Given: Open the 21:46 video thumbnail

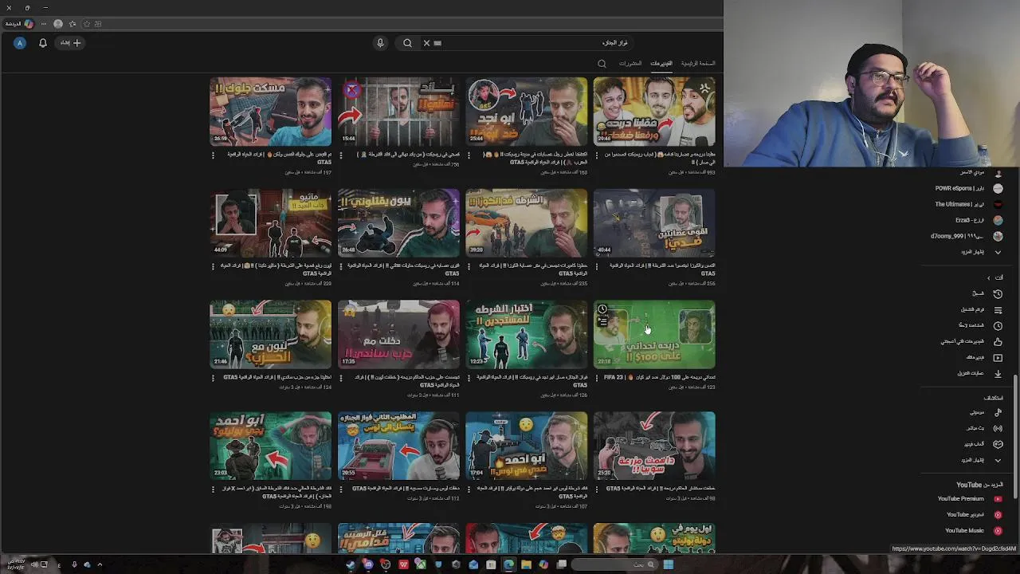Looking at the screenshot, I should 270,335.
